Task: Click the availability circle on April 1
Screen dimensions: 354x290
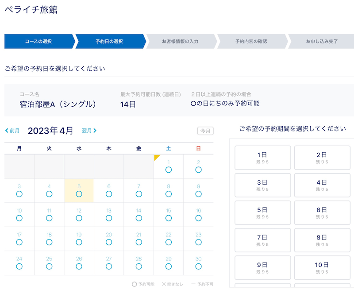Action: click(169, 170)
